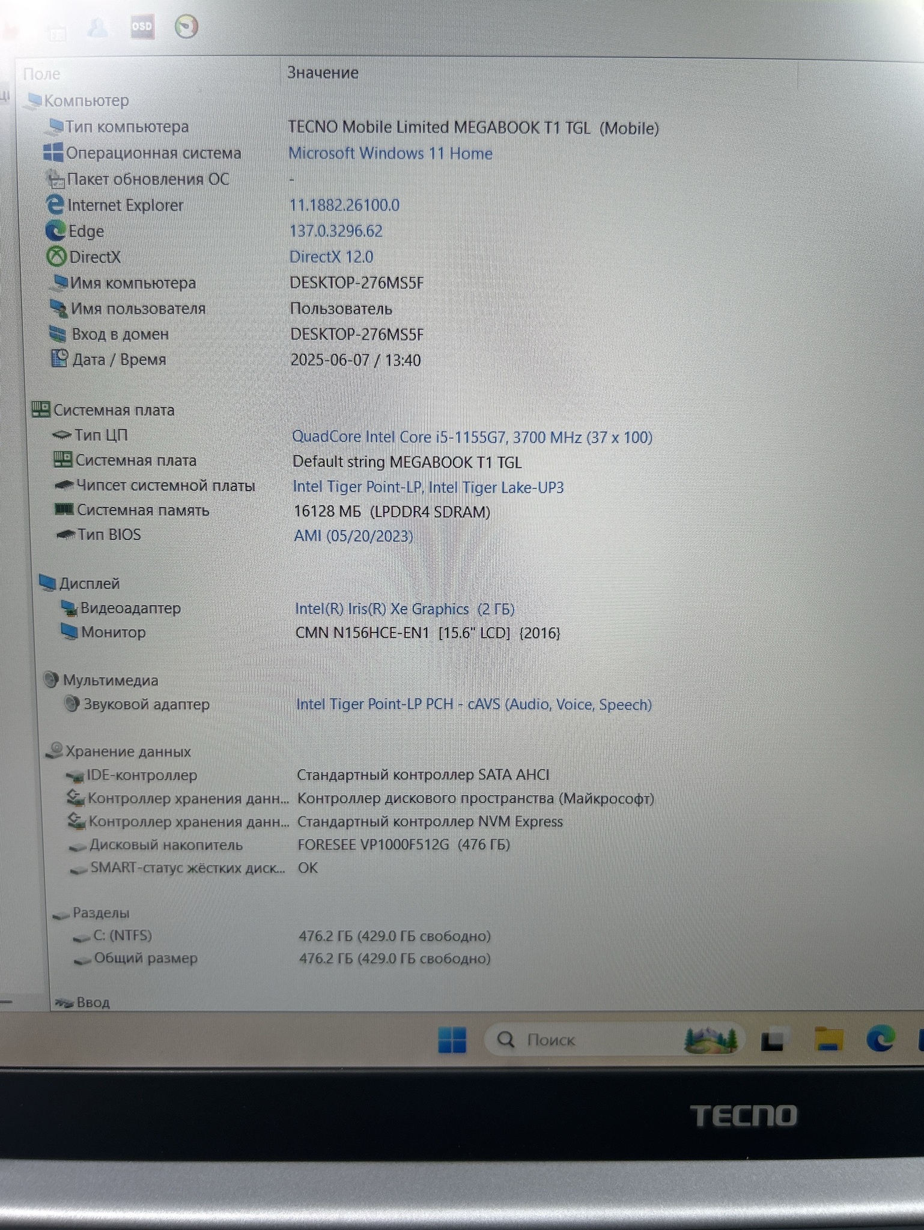924x1230 pixels.
Task: Select the Монитор row label
Action: (x=114, y=632)
